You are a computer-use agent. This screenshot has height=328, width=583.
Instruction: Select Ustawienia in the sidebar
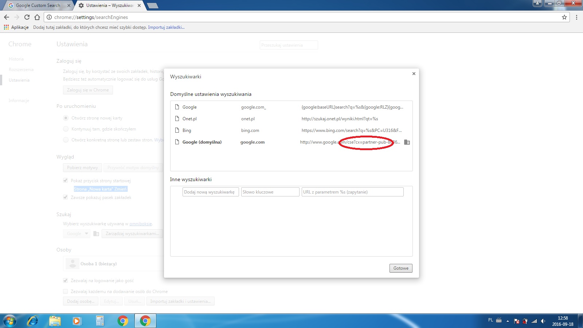(x=19, y=80)
